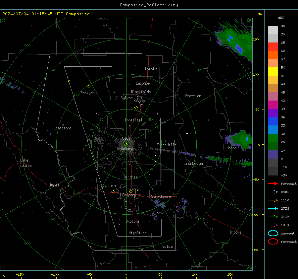Click the Drumheller city label

[194, 164]
